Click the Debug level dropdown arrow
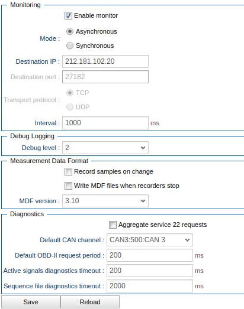 point(143,148)
